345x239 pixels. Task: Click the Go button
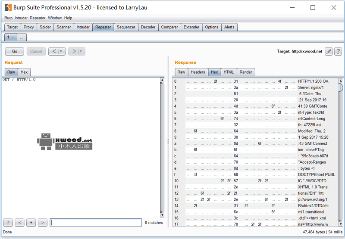click(x=15, y=51)
